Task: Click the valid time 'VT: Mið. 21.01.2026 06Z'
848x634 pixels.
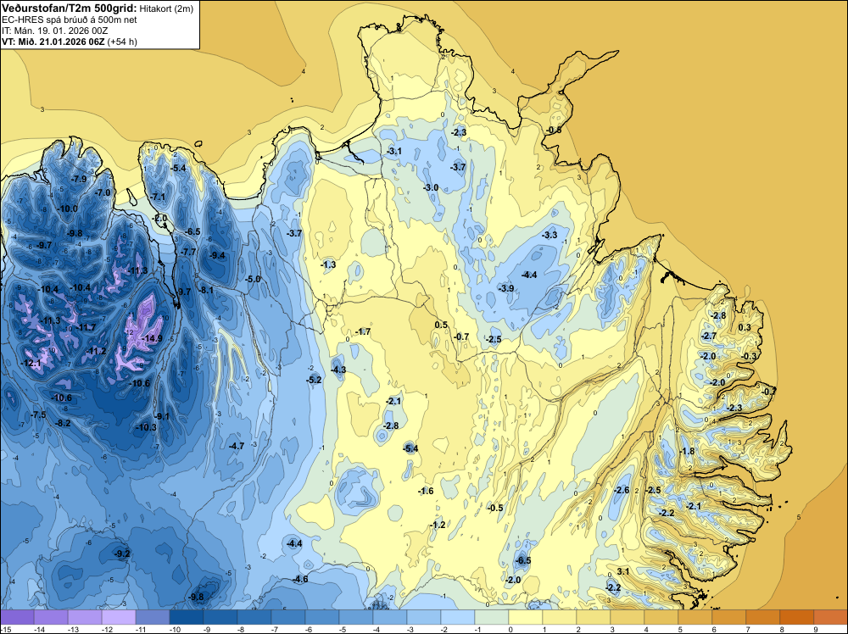Action: tap(53, 42)
